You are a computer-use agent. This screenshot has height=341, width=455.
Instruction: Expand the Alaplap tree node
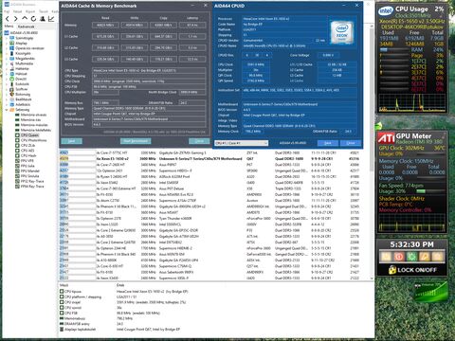tap(7, 43)
